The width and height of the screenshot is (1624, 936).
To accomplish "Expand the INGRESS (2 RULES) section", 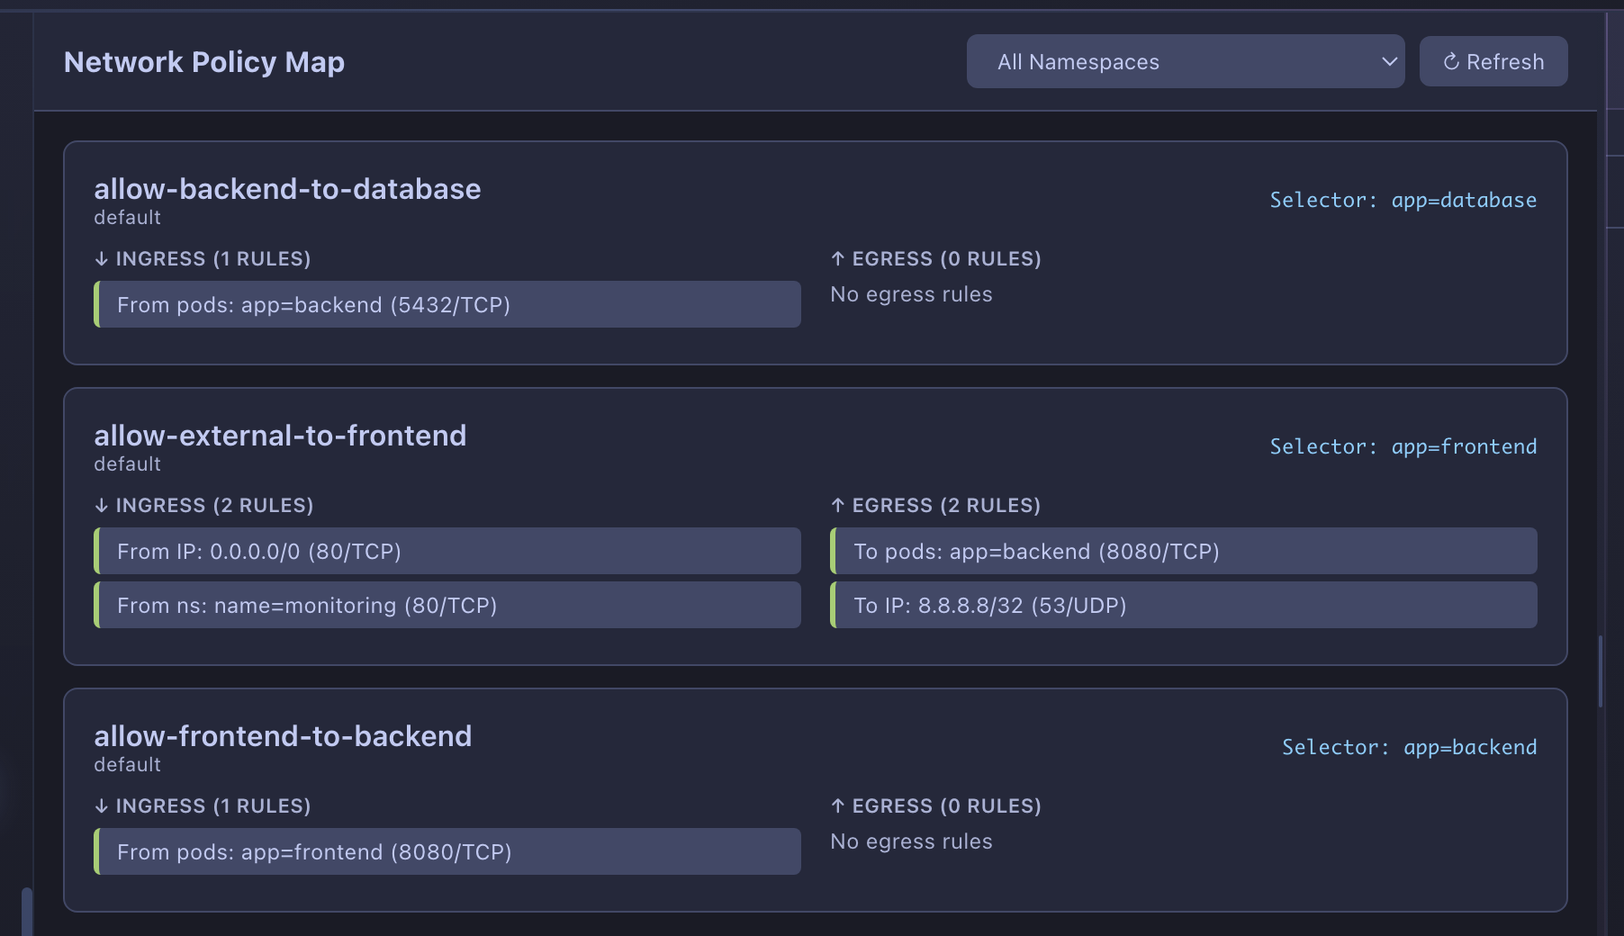I will tap(204, 505).
